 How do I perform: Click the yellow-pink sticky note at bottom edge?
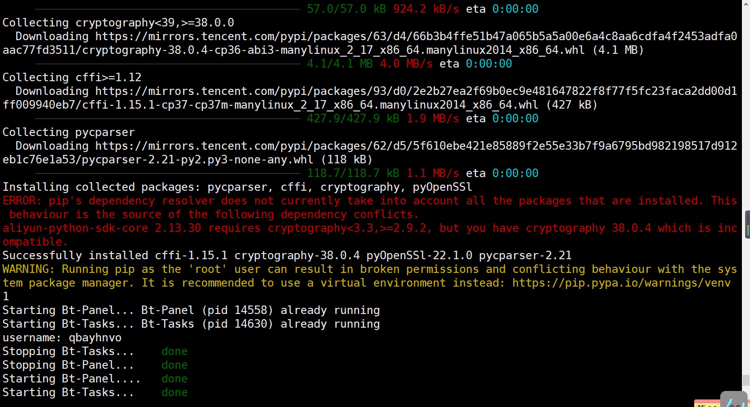click(707, 403)
